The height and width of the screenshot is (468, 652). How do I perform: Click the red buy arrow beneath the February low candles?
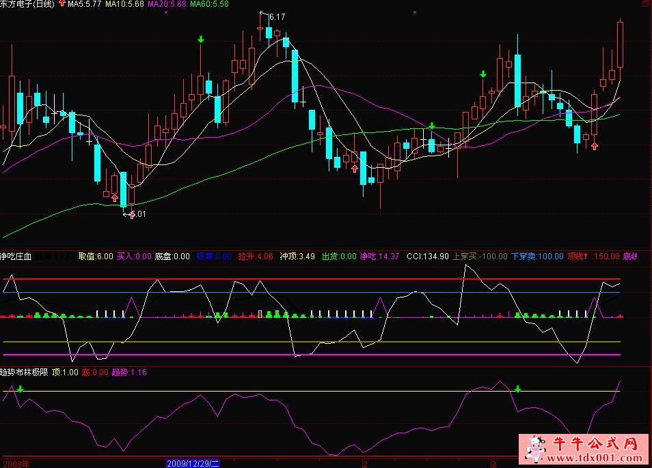(x=354, y=169)
